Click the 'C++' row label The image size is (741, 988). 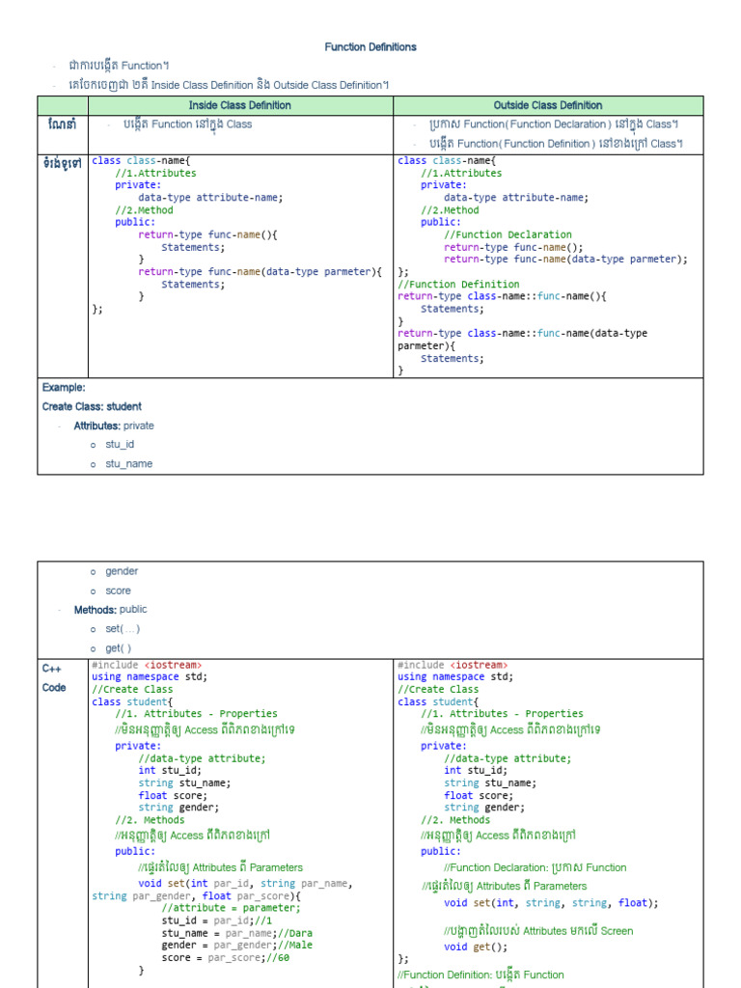click(x=52, y=669)
